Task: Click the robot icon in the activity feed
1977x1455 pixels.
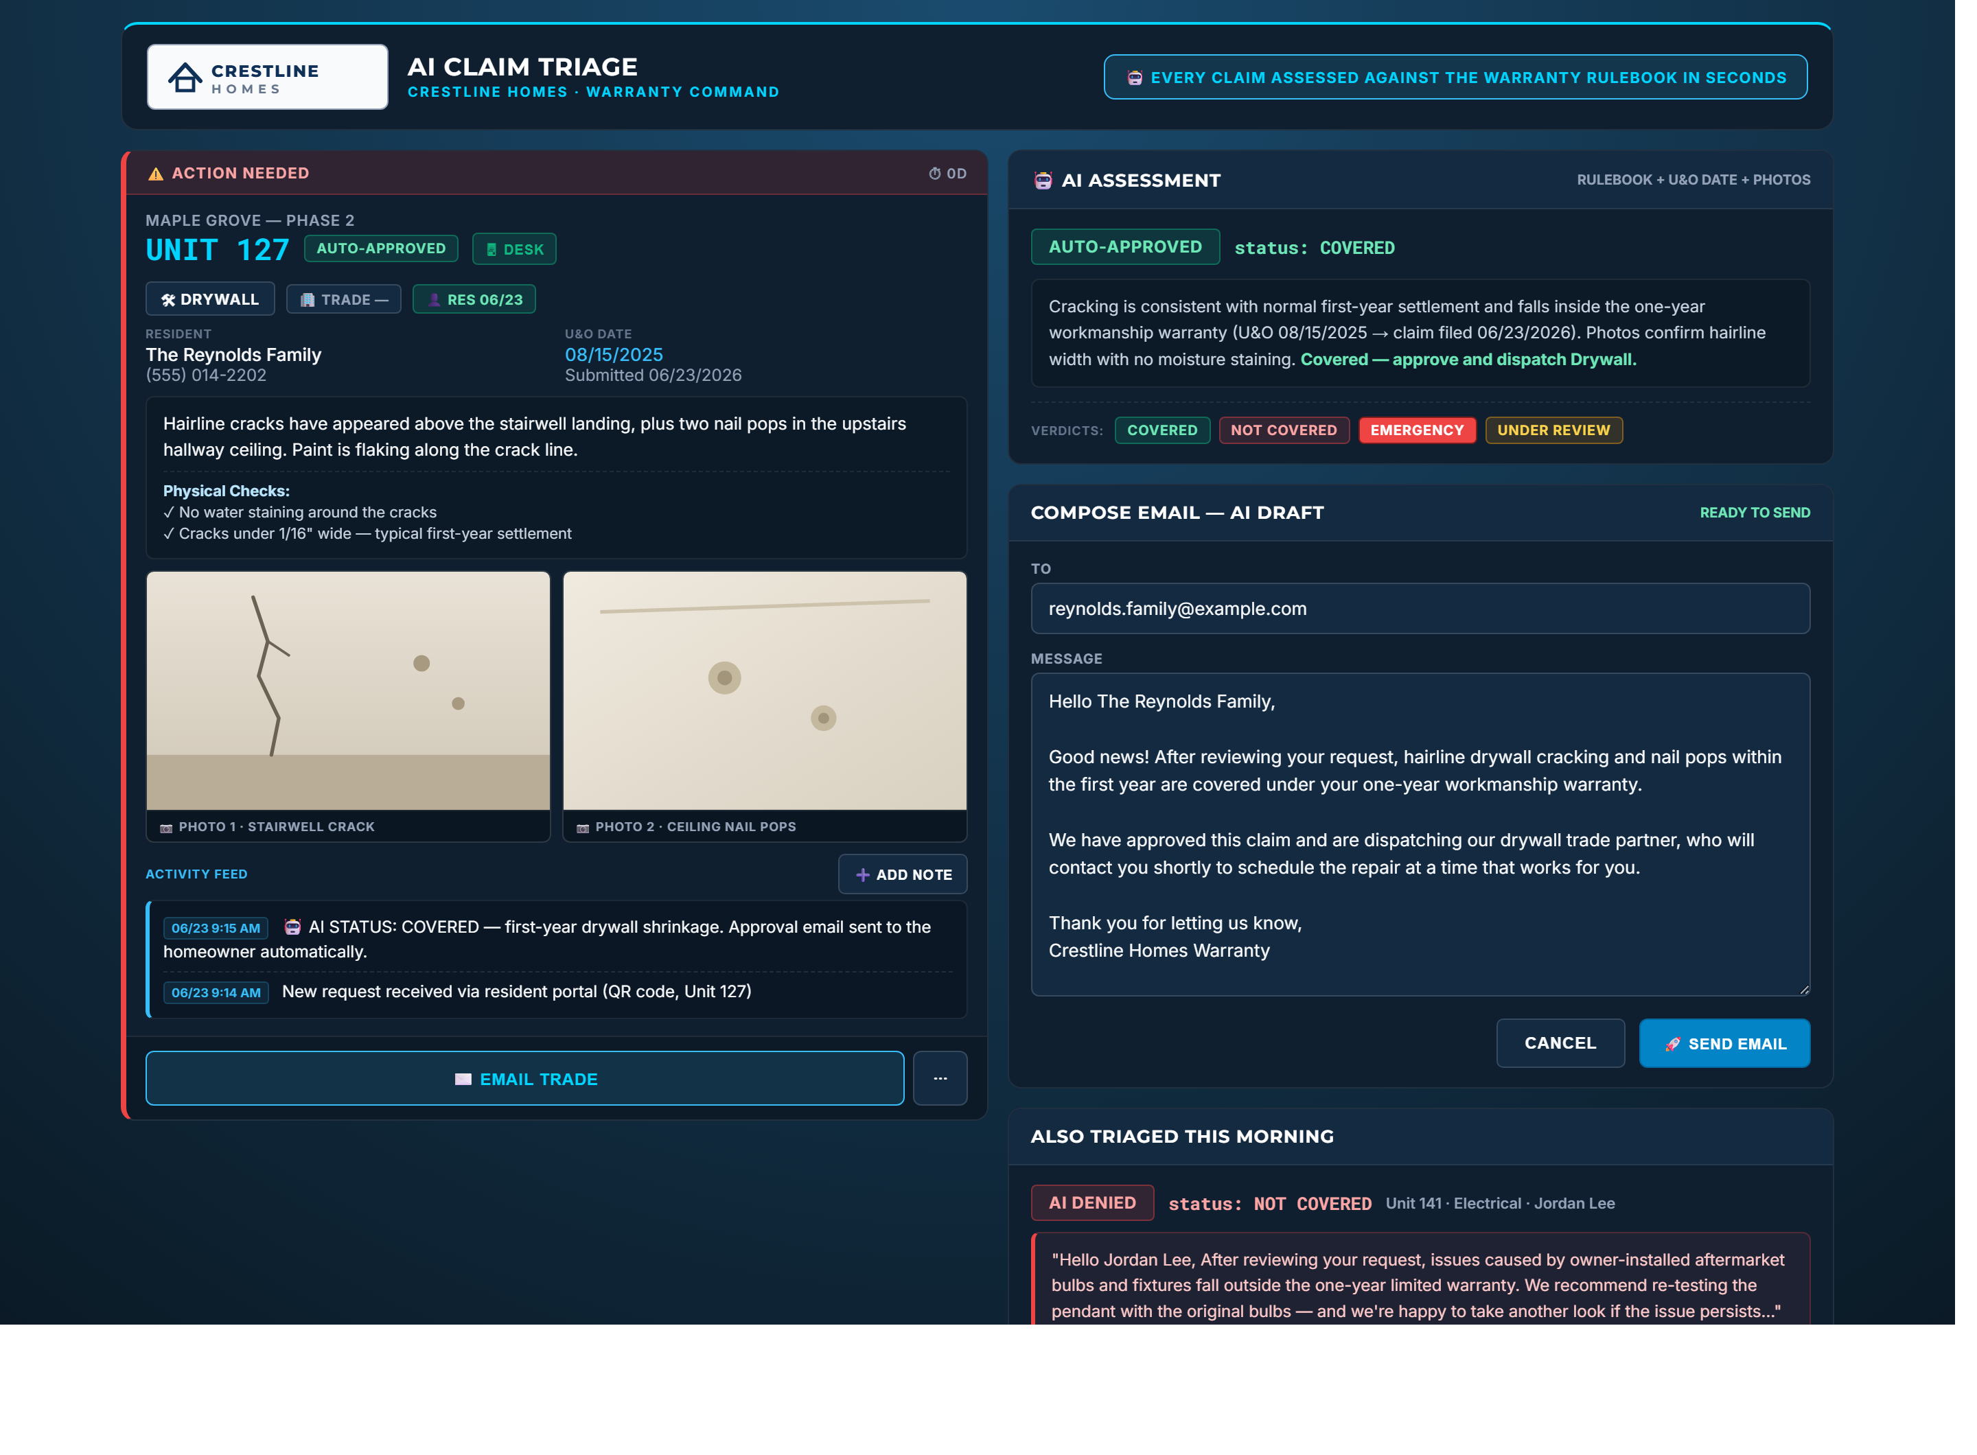Action: 292,927
